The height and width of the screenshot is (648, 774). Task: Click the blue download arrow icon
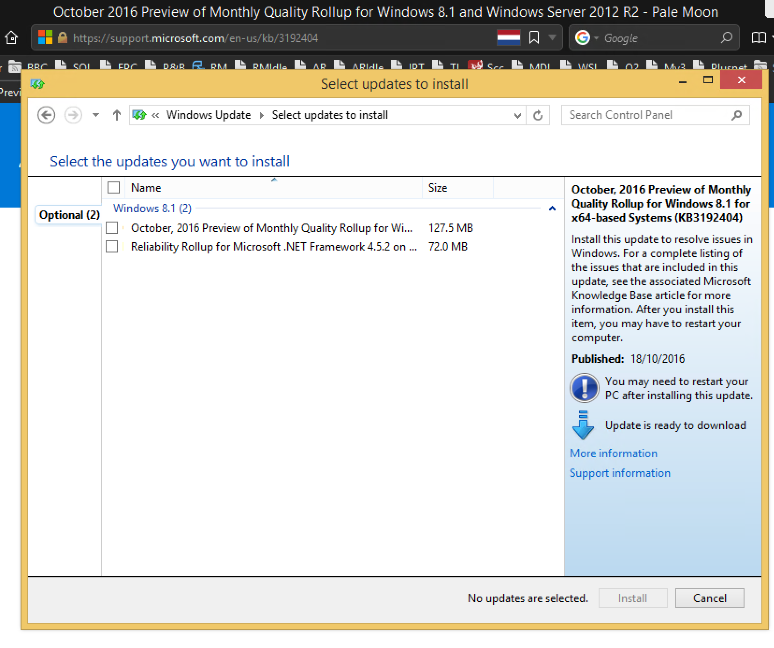[583, 425]
